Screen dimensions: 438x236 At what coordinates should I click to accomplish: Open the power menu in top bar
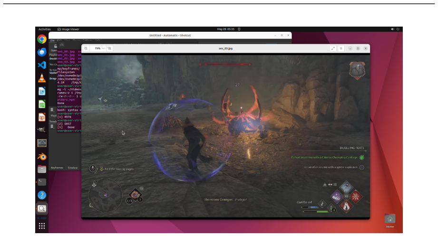click(x=398, y=29)
